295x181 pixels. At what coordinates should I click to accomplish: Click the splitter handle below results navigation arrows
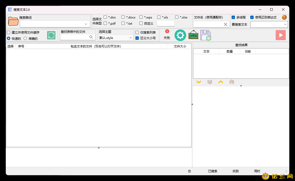point(241,86)
